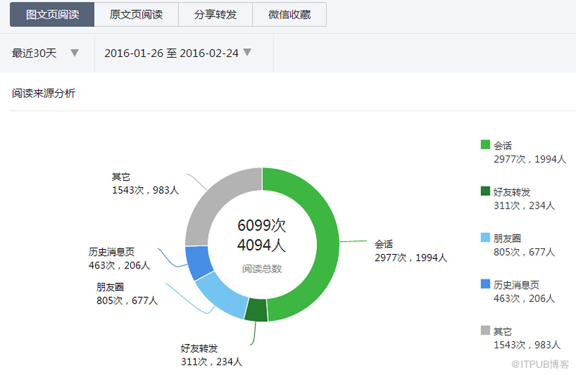The width and height of the screenshot is (576, 375).
Task: Click the 历史消息页 legend label text
Action: [516, 285]
